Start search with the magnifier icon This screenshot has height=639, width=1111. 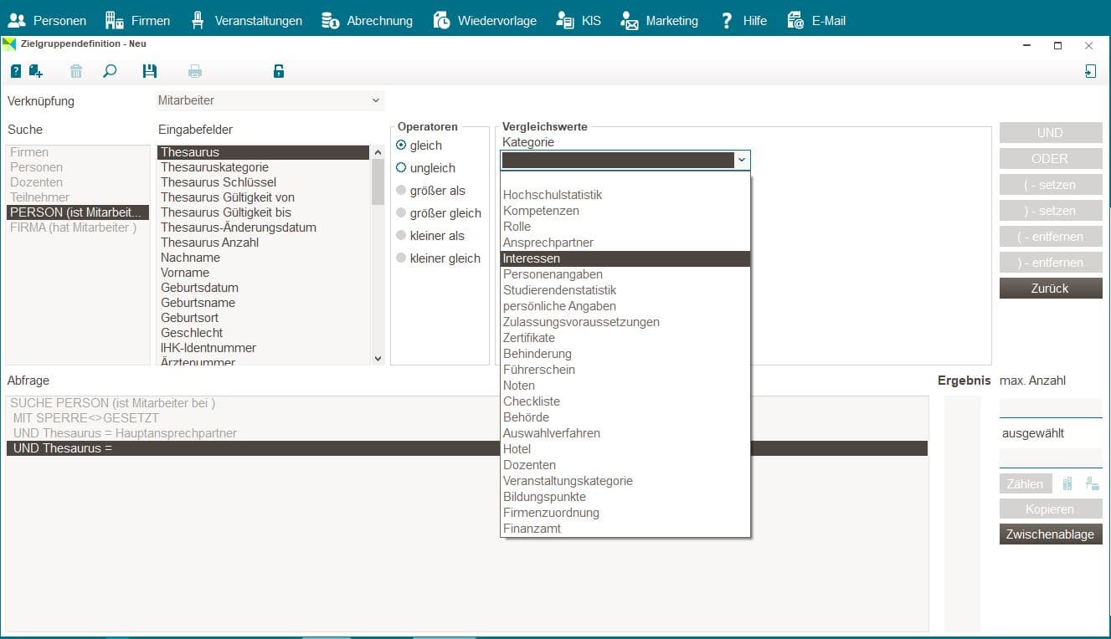(x=110, y=72)
